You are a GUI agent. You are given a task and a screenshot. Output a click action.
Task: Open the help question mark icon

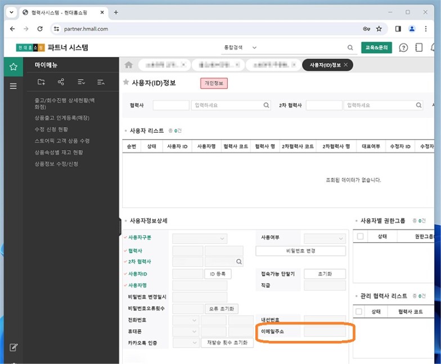[403, 47]
